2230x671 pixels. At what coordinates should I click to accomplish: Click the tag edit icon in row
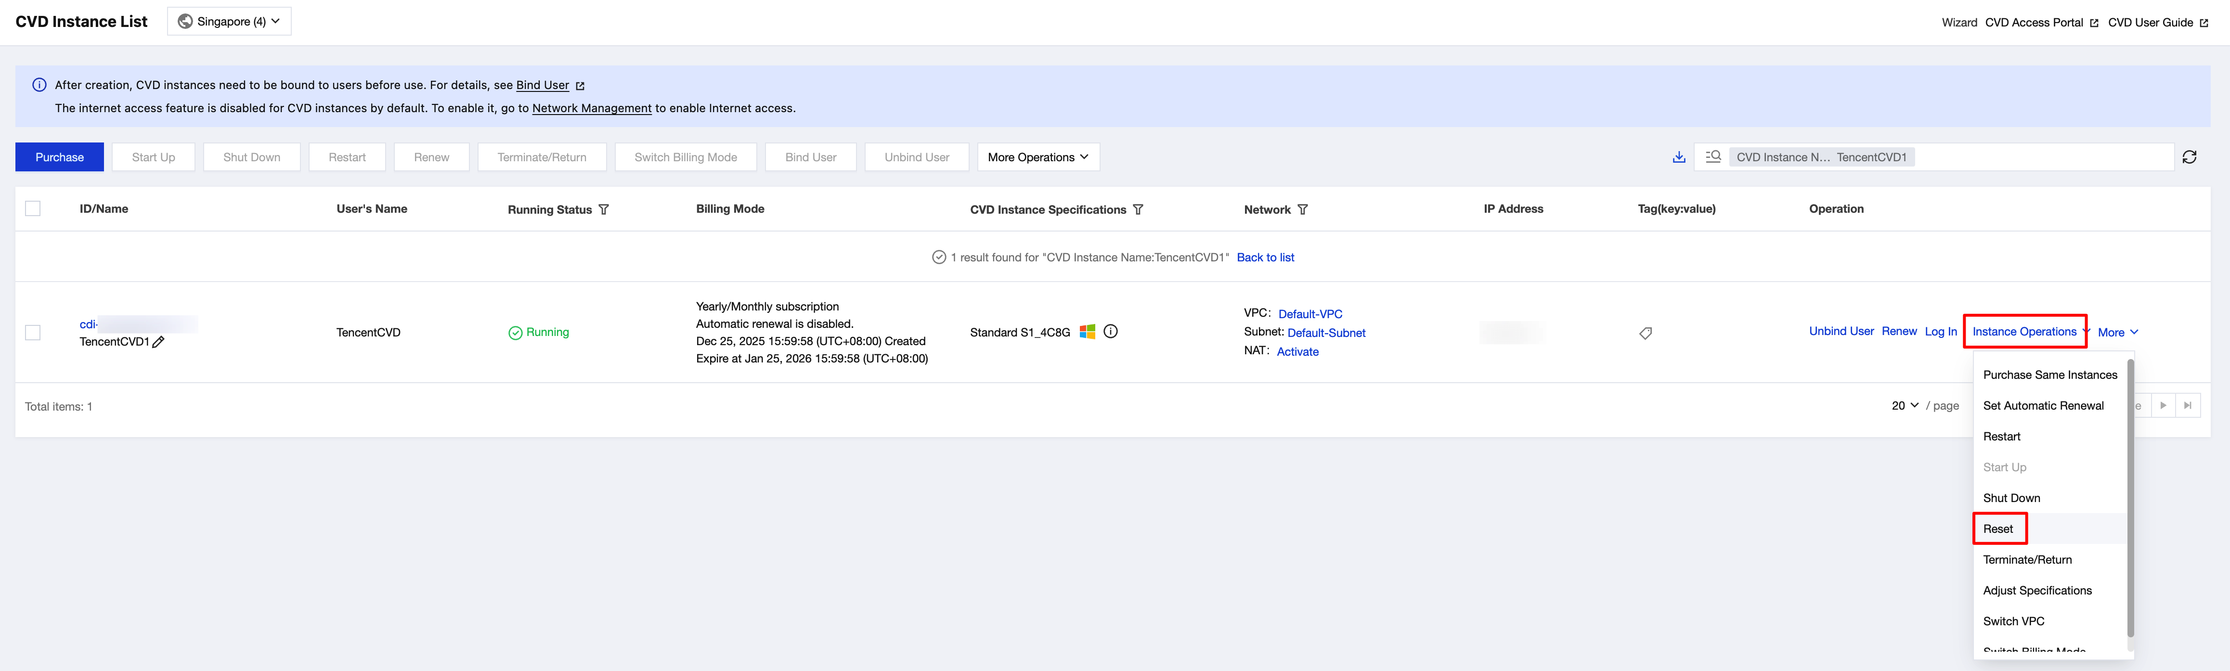[1645, 334]
